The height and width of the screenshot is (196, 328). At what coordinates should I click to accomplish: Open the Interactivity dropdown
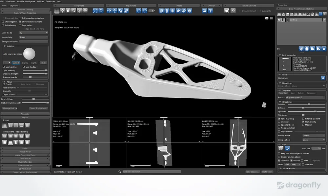33,37
